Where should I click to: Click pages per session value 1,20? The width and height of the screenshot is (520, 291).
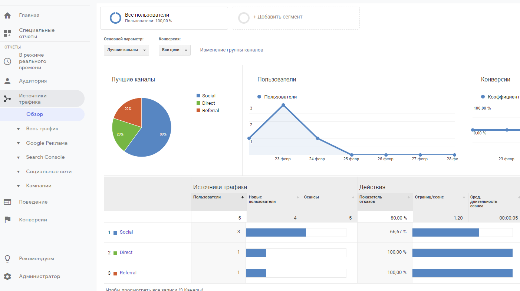pyautogui.click(x=458, y=218)
